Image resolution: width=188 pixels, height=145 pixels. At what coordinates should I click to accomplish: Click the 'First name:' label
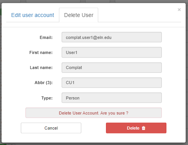click(x=41, y=52)
